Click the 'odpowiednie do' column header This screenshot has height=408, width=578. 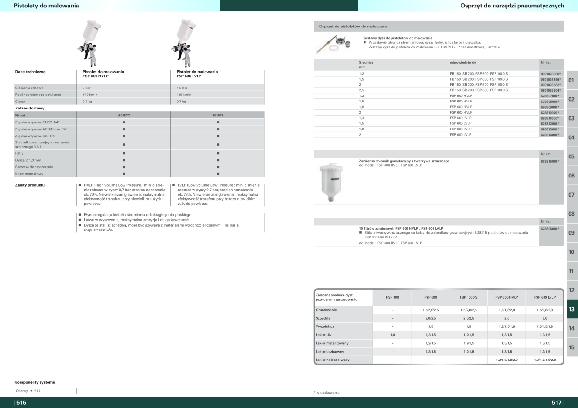point(463,62)
